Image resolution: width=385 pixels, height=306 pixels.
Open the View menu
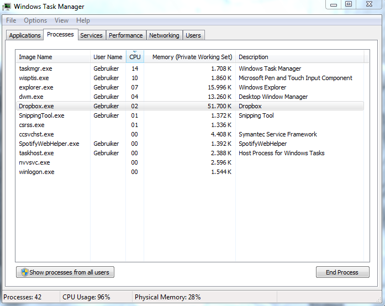(x=61, y=20)
